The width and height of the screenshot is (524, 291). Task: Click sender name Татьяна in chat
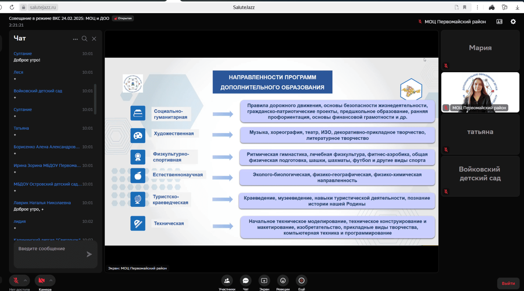21,128
